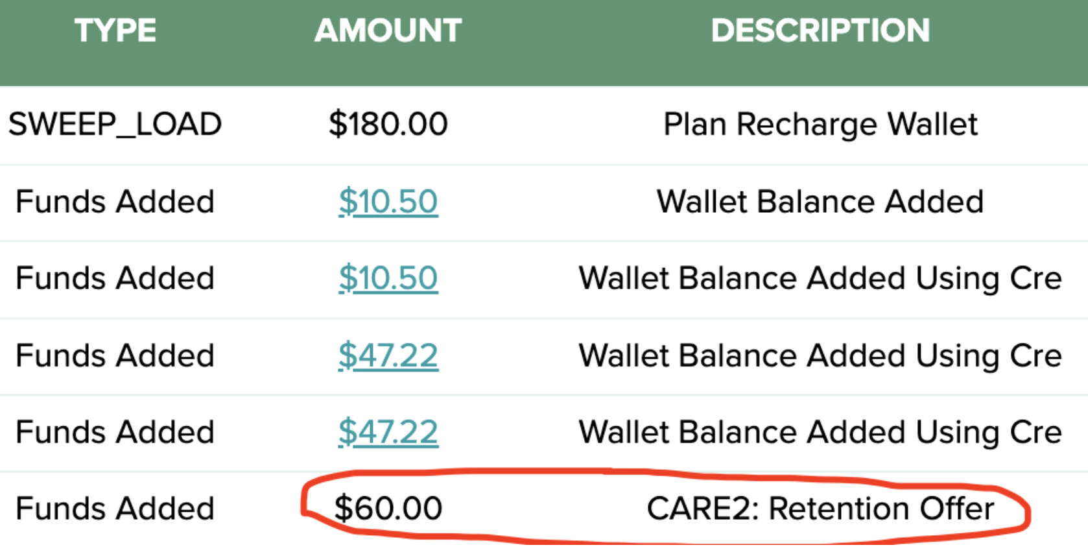Click truncated description beside the upper $47.22 link
1088x554 pixels.
820,356
